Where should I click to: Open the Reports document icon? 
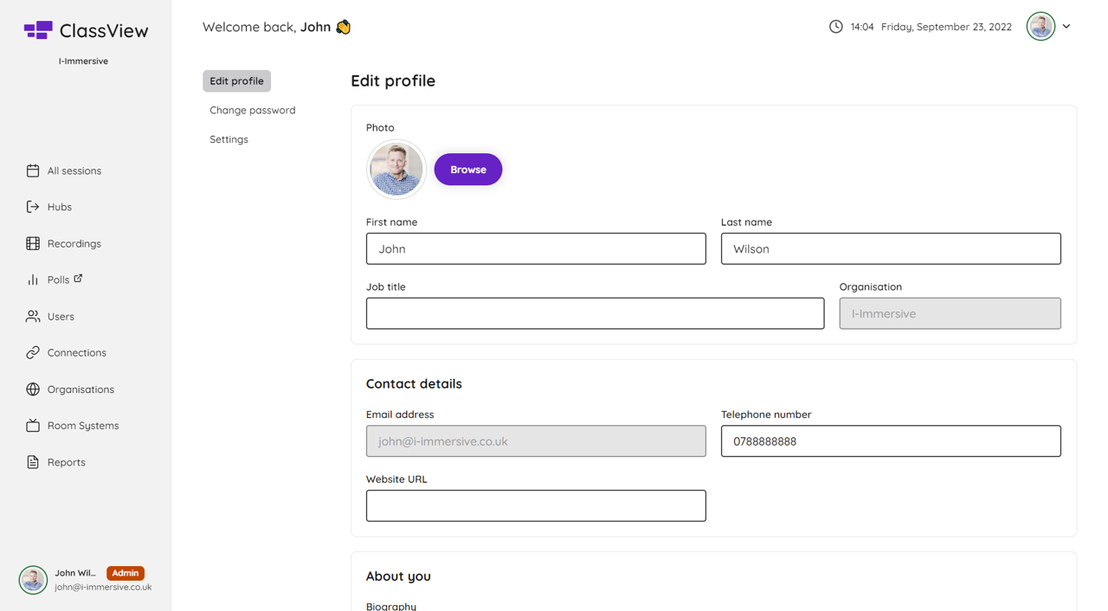[33, 461]
